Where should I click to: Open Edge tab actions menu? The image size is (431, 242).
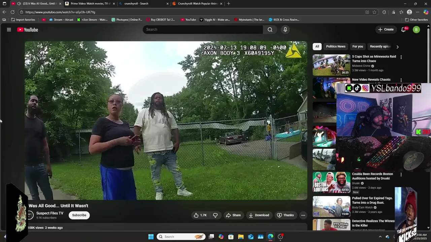tap(4, 4)
